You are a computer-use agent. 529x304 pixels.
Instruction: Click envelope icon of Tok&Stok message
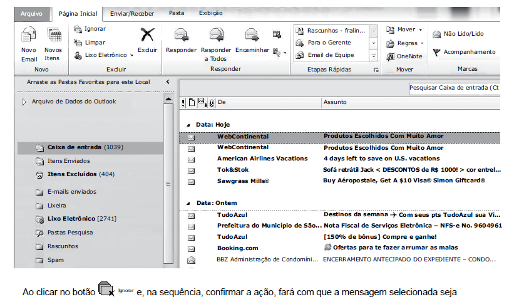[192, 171]
